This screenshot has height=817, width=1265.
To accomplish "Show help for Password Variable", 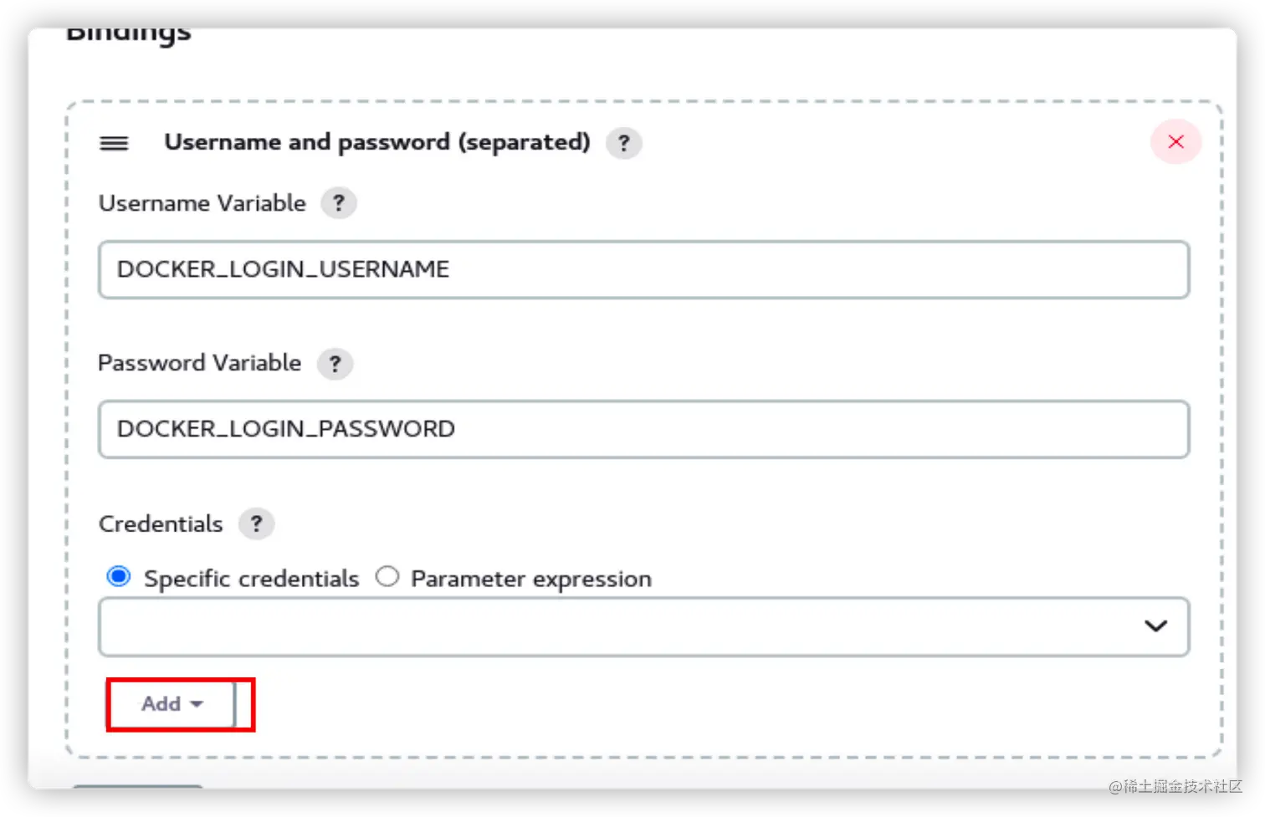I will coord(335,364).
